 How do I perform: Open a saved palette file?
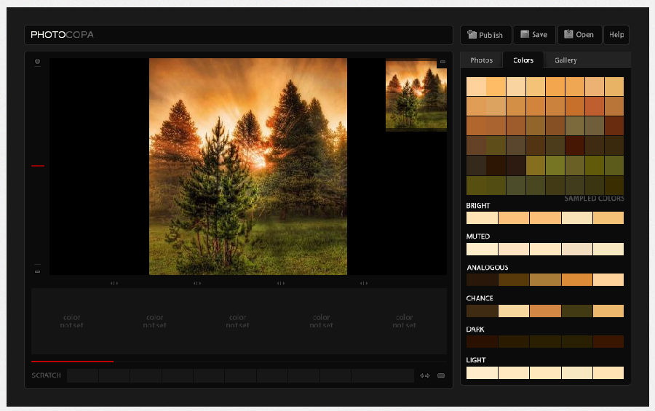pos(579,35)
